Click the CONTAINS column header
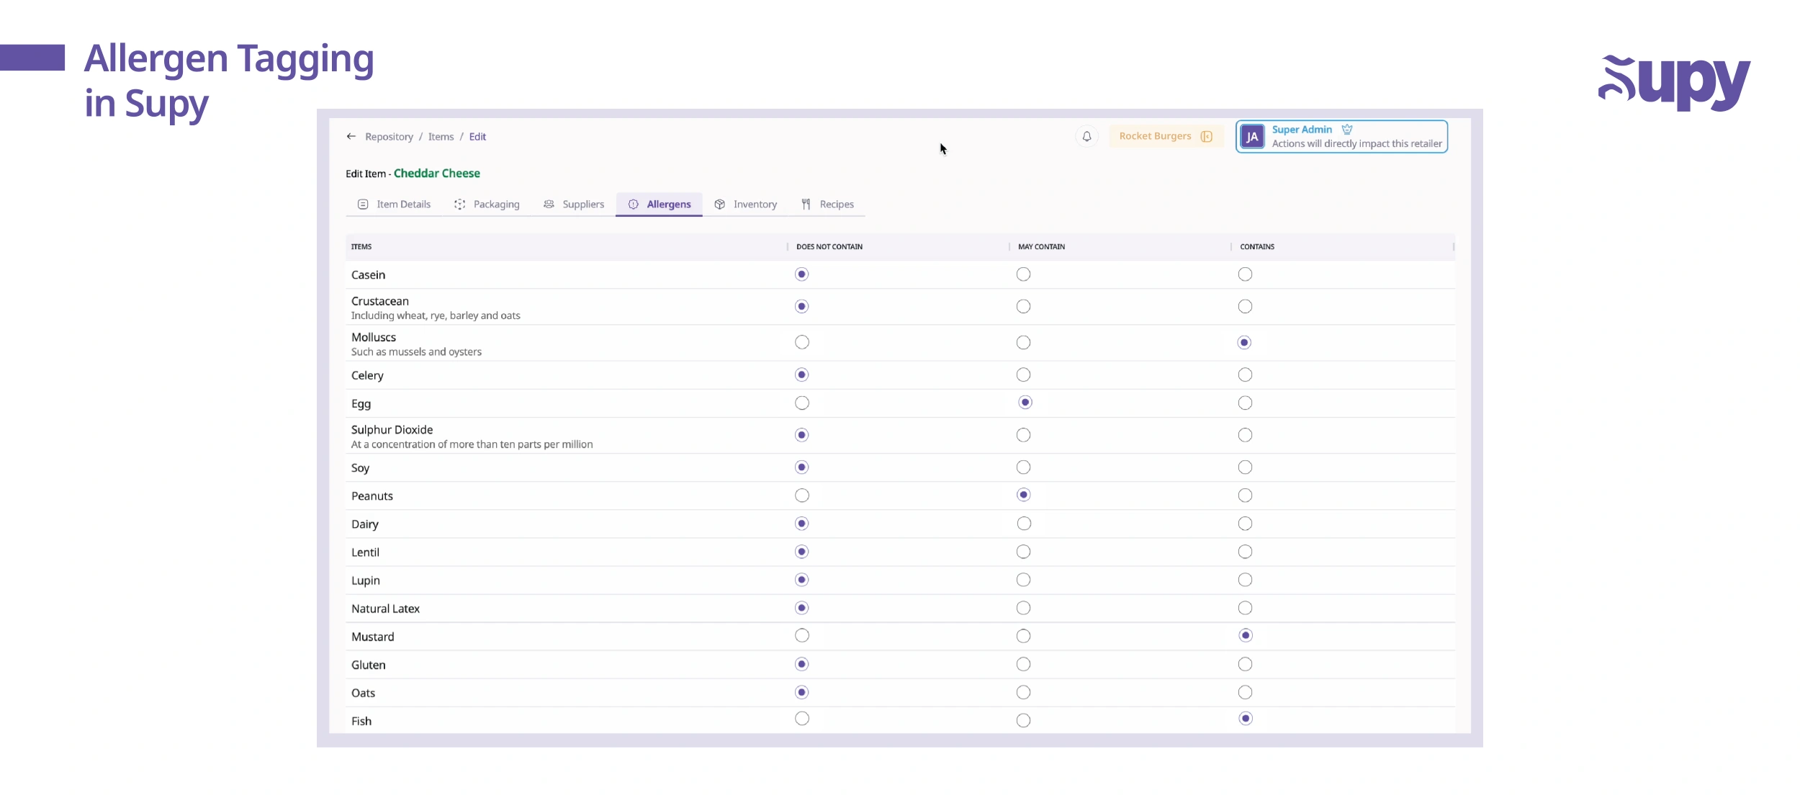The image size is (1800, 795). point(1257,247)
